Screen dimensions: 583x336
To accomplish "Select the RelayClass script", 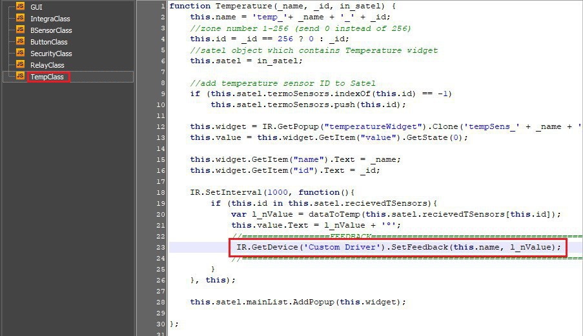I will tap(47, 65).
